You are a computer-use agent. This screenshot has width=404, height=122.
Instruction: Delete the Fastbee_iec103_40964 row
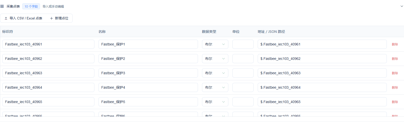tap(395, 87)
